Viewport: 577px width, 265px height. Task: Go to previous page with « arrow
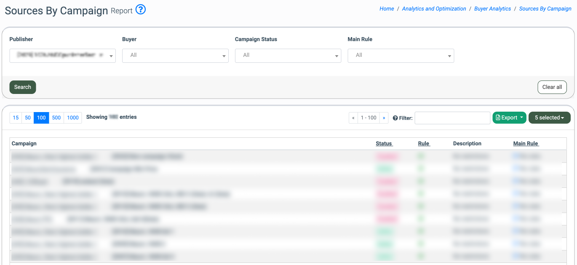pyautogui.click(x=353, y=118)
